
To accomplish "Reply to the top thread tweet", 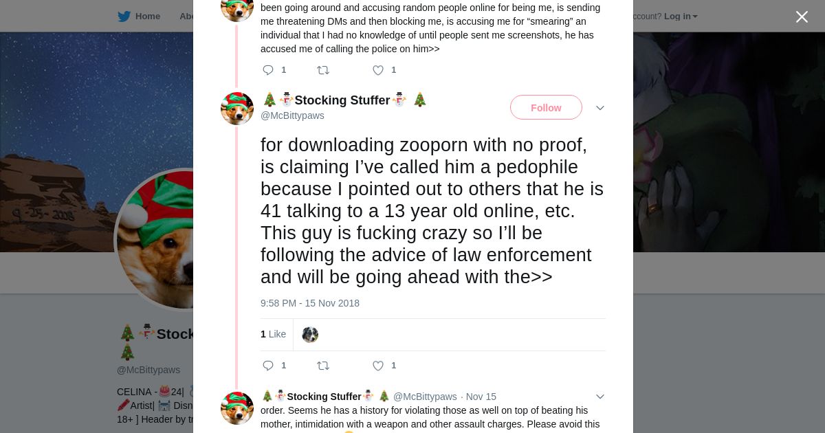I will click(x=268, y=70).
